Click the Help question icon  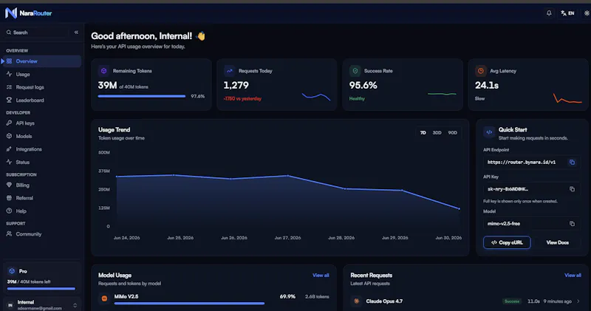coord(9,211)
